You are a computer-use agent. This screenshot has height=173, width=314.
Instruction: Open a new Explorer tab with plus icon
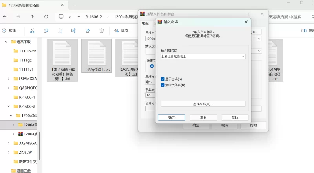point(75,5)
